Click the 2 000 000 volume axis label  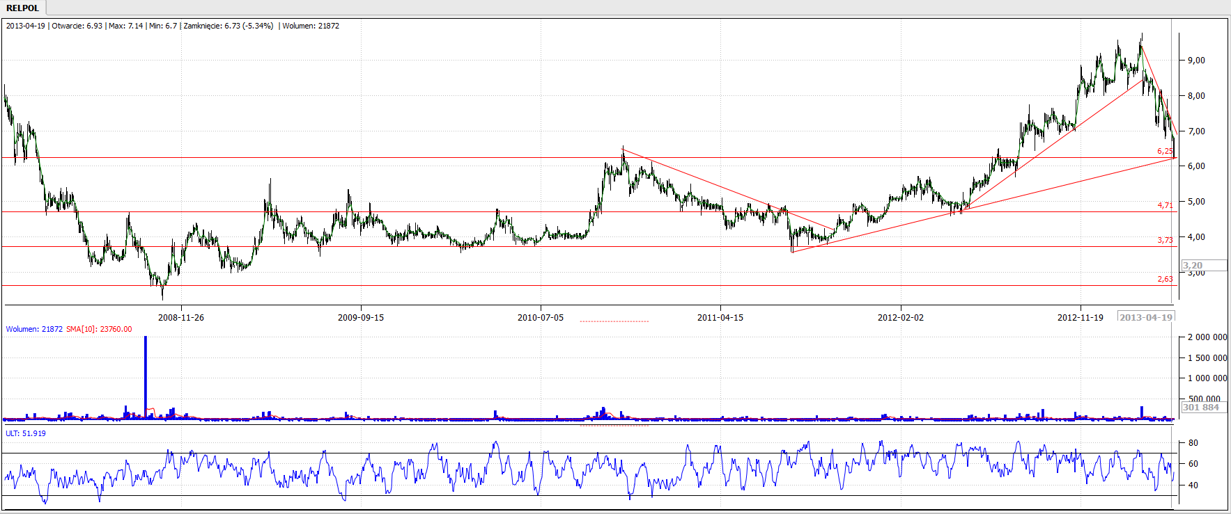coord(1207,337)
